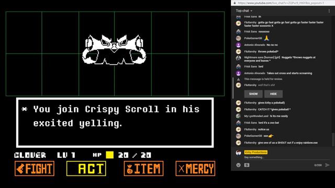
Task: Click the lock icon in address bar
Action: (x=234, y=3)
